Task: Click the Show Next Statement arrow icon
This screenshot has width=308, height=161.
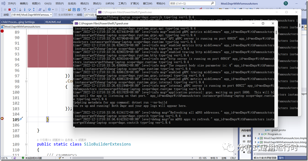Action: tap(20, 9)
